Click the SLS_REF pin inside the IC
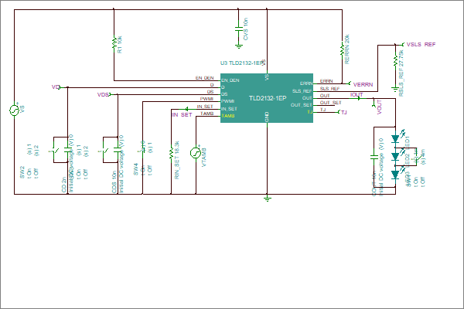464x309 pixels. 302,91
